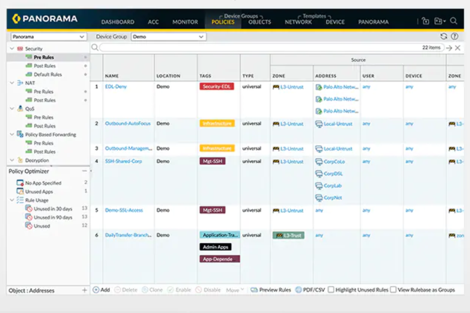Open the Outbound-AutoFocus rule link
Image resolution: width=470 pixels, height=313 pixels.
(x=128, y=123)
